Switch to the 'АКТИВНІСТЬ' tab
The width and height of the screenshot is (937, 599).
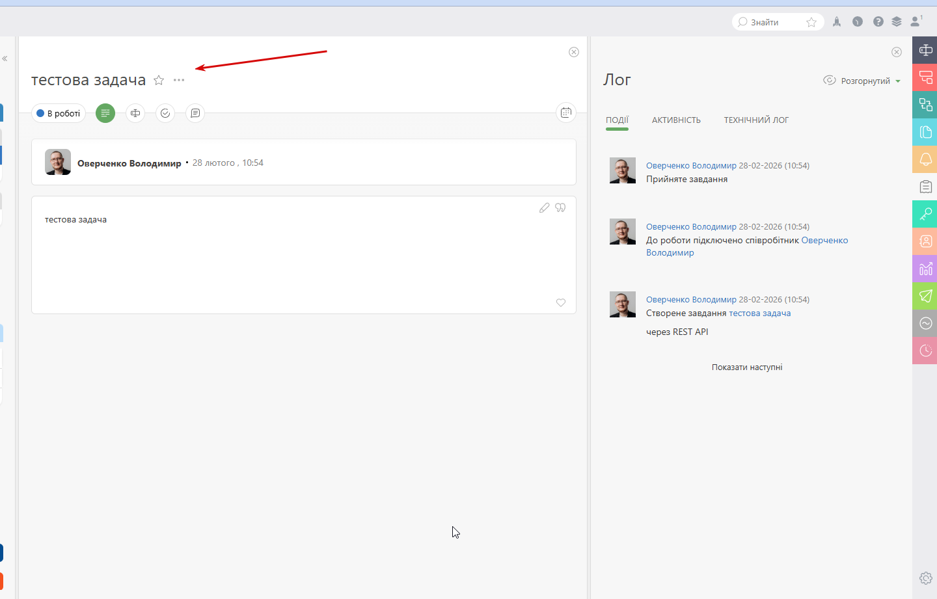pyautogui.click(x=676, y=120)
